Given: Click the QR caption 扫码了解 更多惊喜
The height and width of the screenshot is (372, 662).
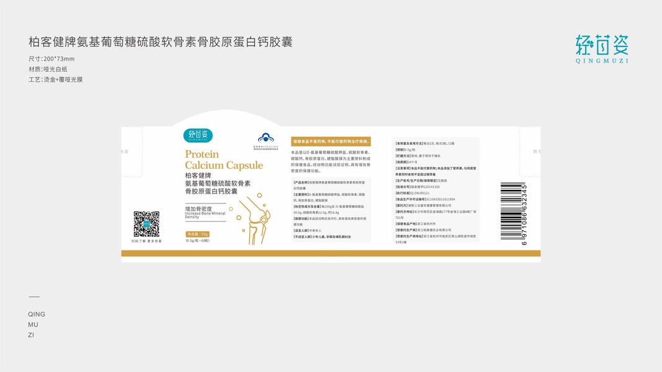Looking at the screenshot, I should tap(146, 241).
